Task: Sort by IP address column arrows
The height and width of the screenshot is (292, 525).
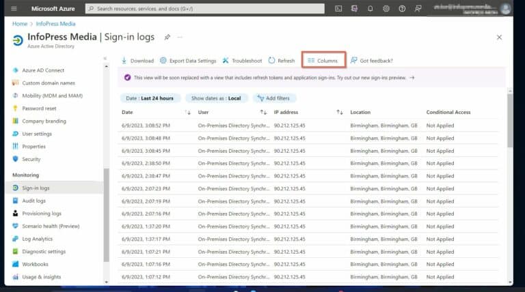Action: (340, 113)
